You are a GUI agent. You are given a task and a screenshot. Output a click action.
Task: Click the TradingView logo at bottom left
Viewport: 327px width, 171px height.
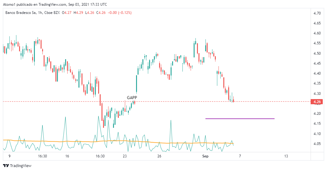tap(17, 166)
